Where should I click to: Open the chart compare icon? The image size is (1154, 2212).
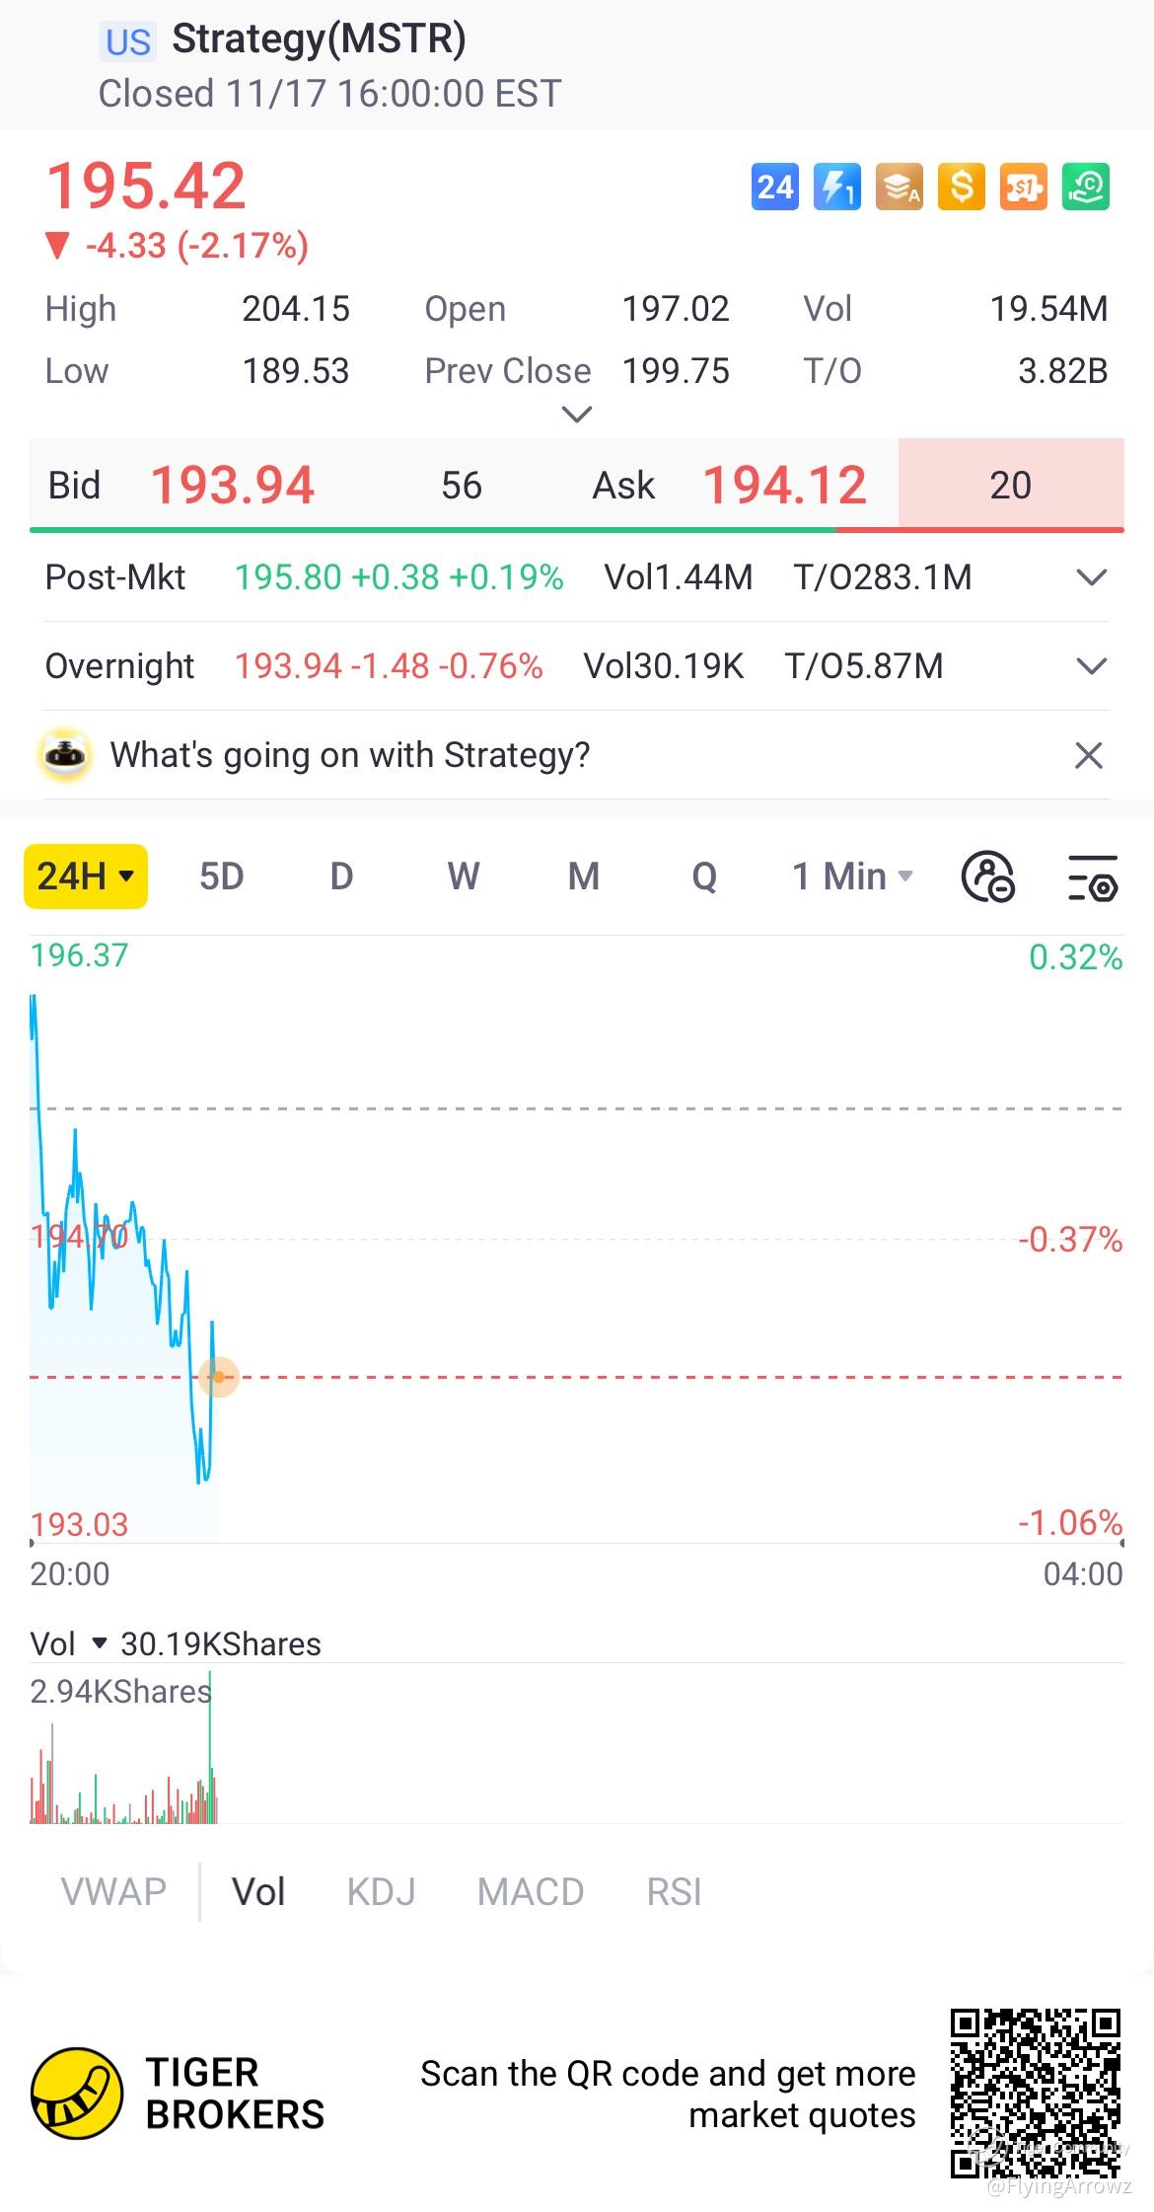(x=988, y=877)
